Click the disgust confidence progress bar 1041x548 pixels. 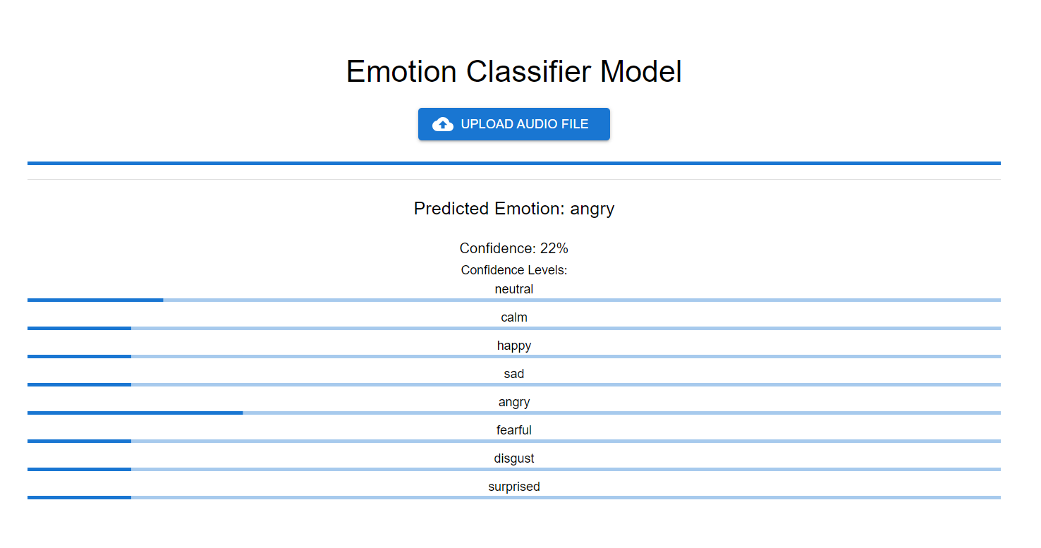514,470
